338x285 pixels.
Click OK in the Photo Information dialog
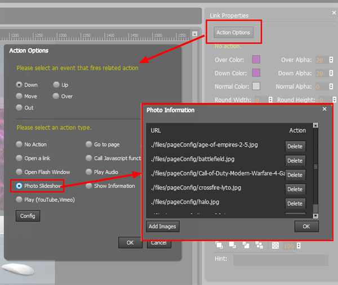306,227
